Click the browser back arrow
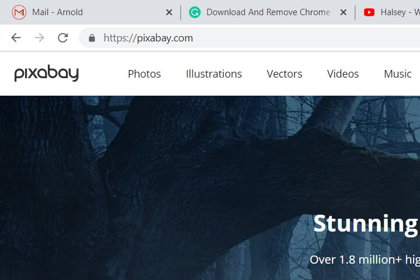This screenshot has height=280, width=420. tap(16, 38)
